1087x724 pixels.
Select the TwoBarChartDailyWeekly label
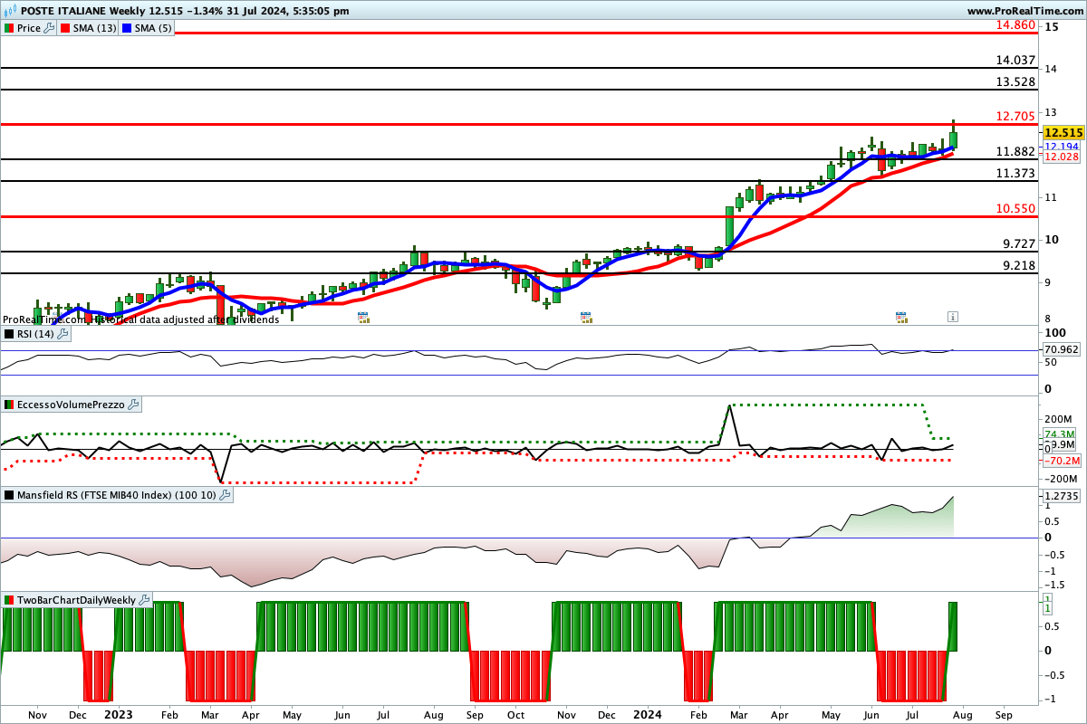tap(77, 600)
